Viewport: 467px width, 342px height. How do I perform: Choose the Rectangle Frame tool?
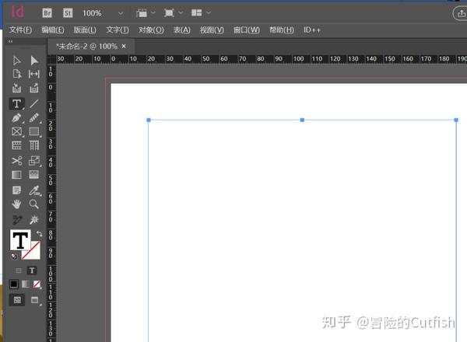click(x=16, y=131)
